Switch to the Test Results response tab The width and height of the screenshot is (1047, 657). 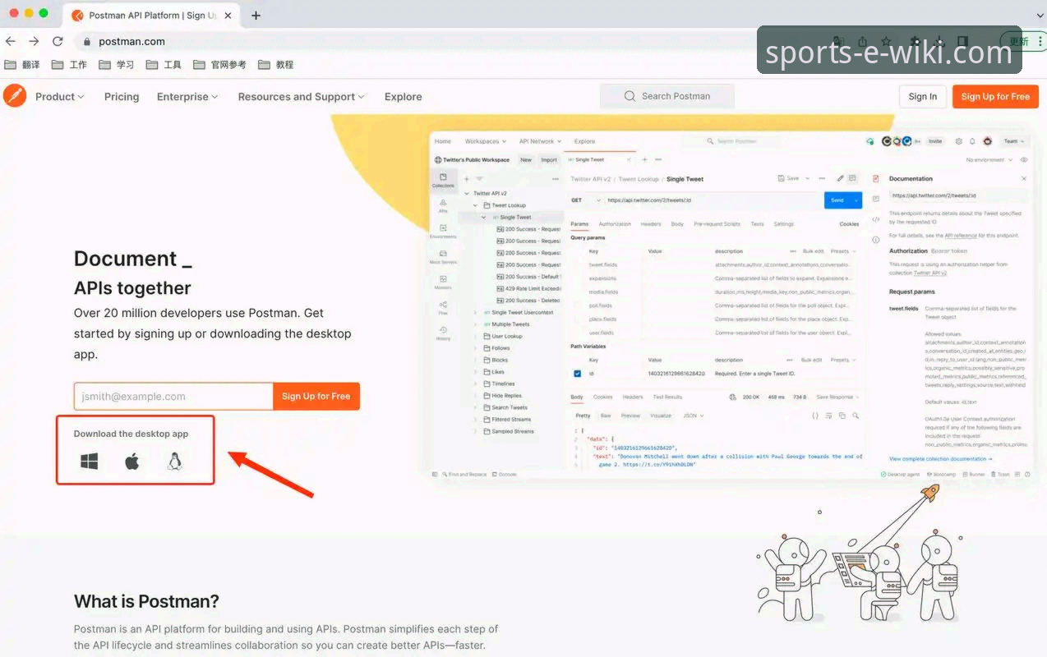(x=667, y=397)
